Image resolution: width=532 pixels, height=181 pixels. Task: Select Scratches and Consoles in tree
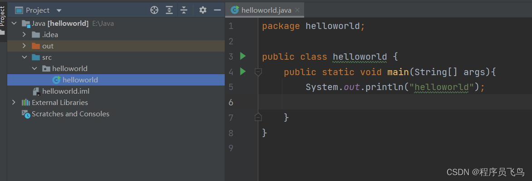[x=70, y=114]
